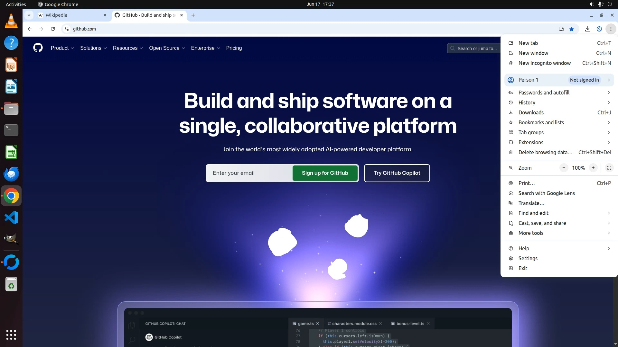618x347 pixels.
Task: Toggle fullscreen mode in Zoom row
Action: [609, 168]
